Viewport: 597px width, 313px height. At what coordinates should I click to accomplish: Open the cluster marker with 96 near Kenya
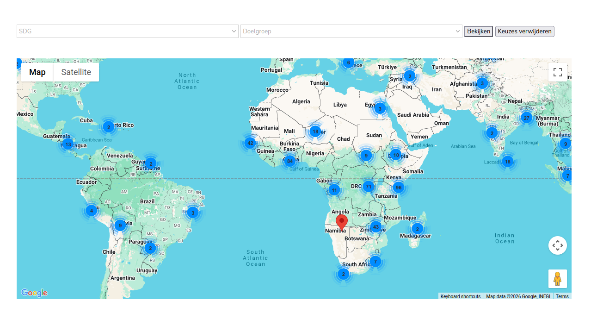tap(398, 188)
